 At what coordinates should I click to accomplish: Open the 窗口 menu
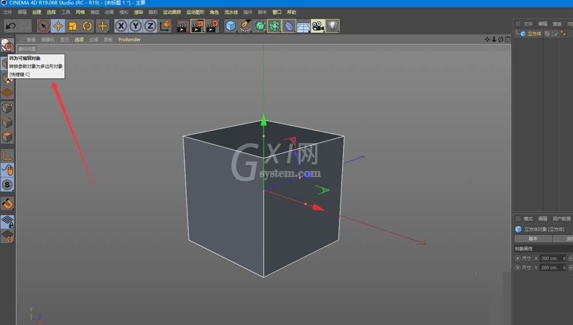tap(277, 12)
